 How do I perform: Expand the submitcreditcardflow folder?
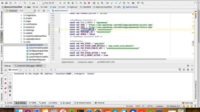21,36
